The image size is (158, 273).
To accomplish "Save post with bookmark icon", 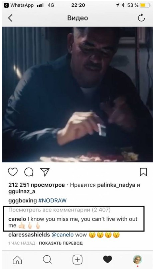I will pyautogui.click(x=143, y=172).
